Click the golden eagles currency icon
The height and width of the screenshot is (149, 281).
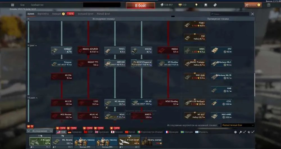pyautogui.click(x=180, y=5)
